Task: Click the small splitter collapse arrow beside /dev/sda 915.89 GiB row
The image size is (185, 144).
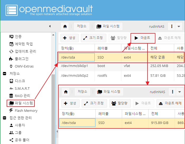Action: 57,131
